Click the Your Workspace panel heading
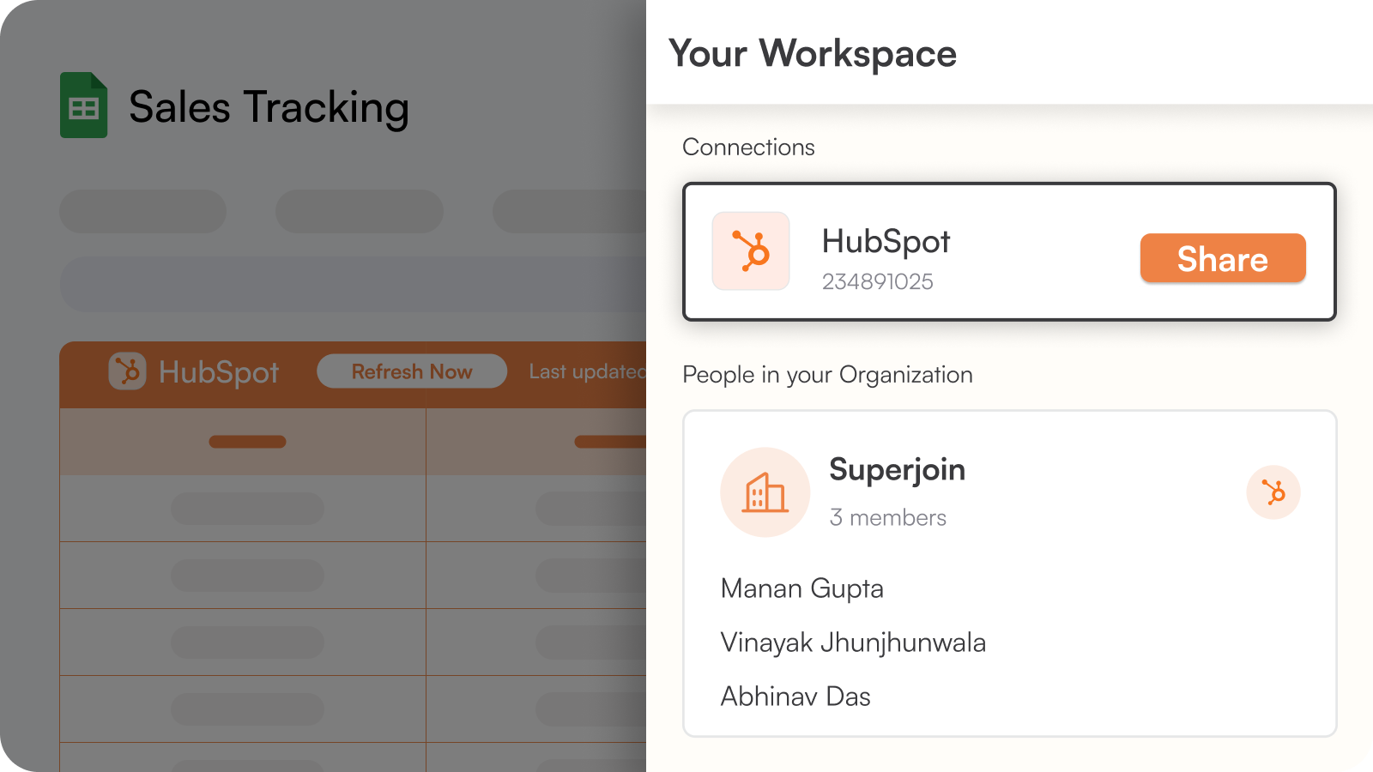The height and width of the screenshot is (772, 1373). click(x=812, y=53)
